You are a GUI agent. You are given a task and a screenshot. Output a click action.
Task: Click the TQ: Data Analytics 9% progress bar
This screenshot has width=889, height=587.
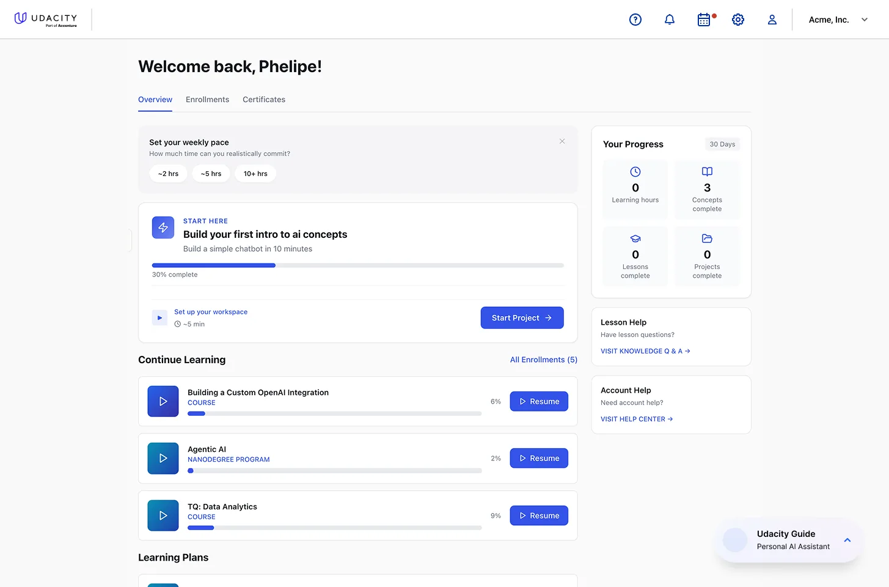click(334, 528)
